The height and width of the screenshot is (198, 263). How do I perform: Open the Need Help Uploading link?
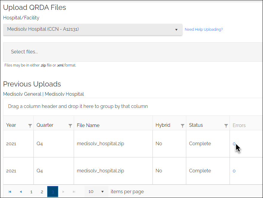pos(204,30)
